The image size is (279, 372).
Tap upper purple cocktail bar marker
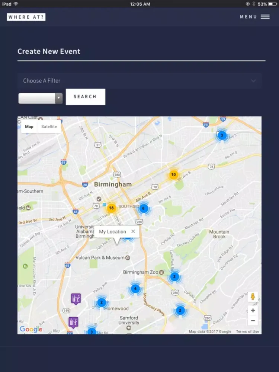coord(76,299)
